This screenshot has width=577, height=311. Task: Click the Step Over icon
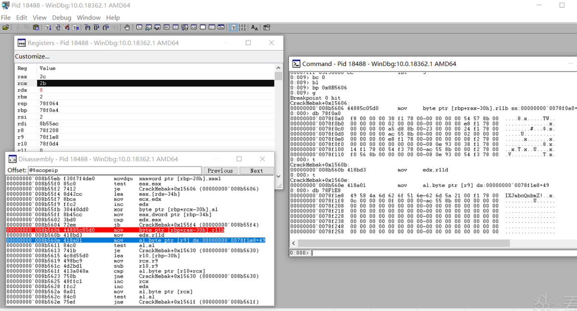[x=97, y=27]
